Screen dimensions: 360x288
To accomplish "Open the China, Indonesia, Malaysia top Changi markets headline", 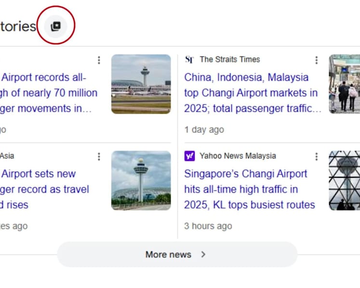I will pyautogui.click(x=253, y=93).
